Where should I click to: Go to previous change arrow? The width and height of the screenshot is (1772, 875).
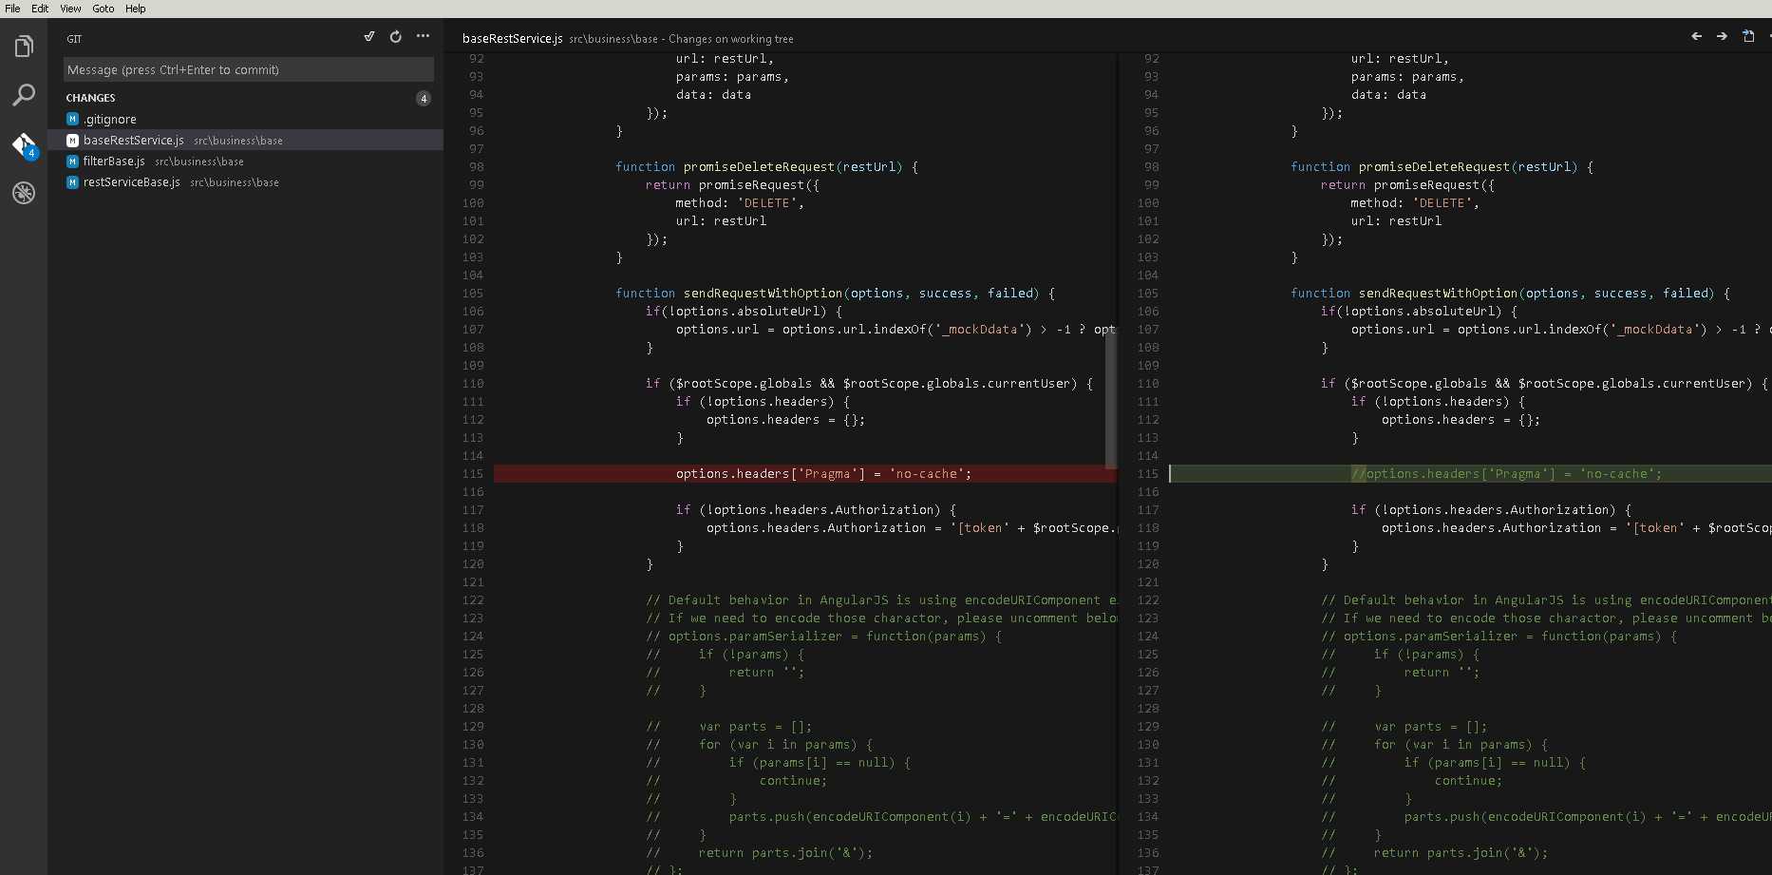[1696, 36]
